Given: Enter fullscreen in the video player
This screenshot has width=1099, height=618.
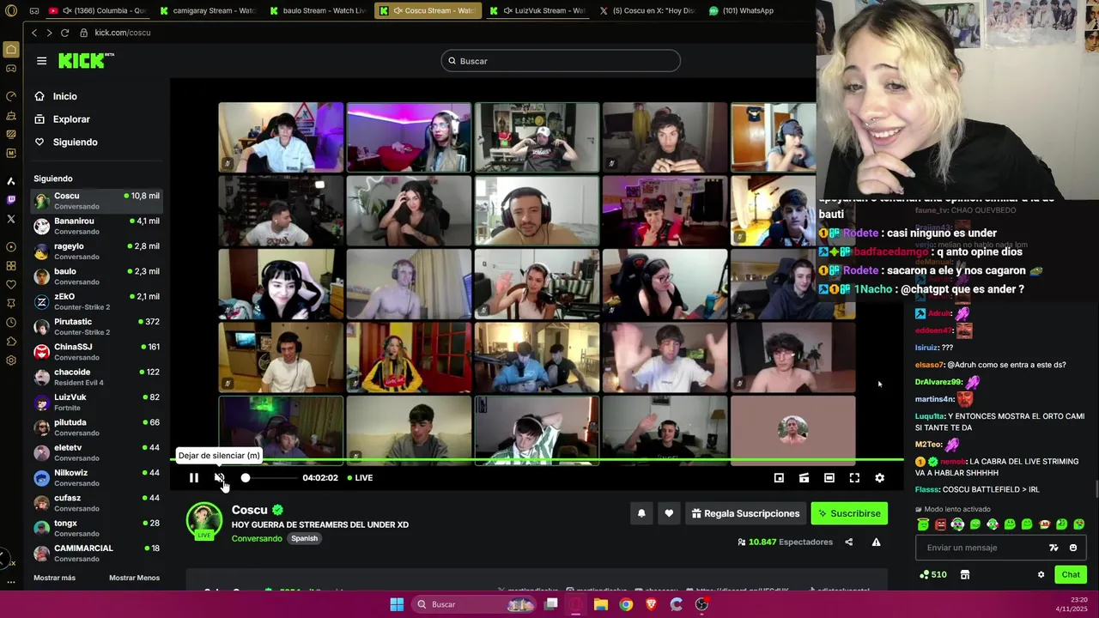Looking at the screenshot, I should pyautogui.click(x=854, y=478).
